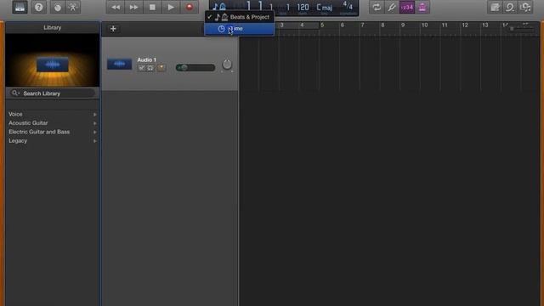The image size is (544, 306).
Task: Solo the Audio 1 track with headphones
Action: (150, 68)
